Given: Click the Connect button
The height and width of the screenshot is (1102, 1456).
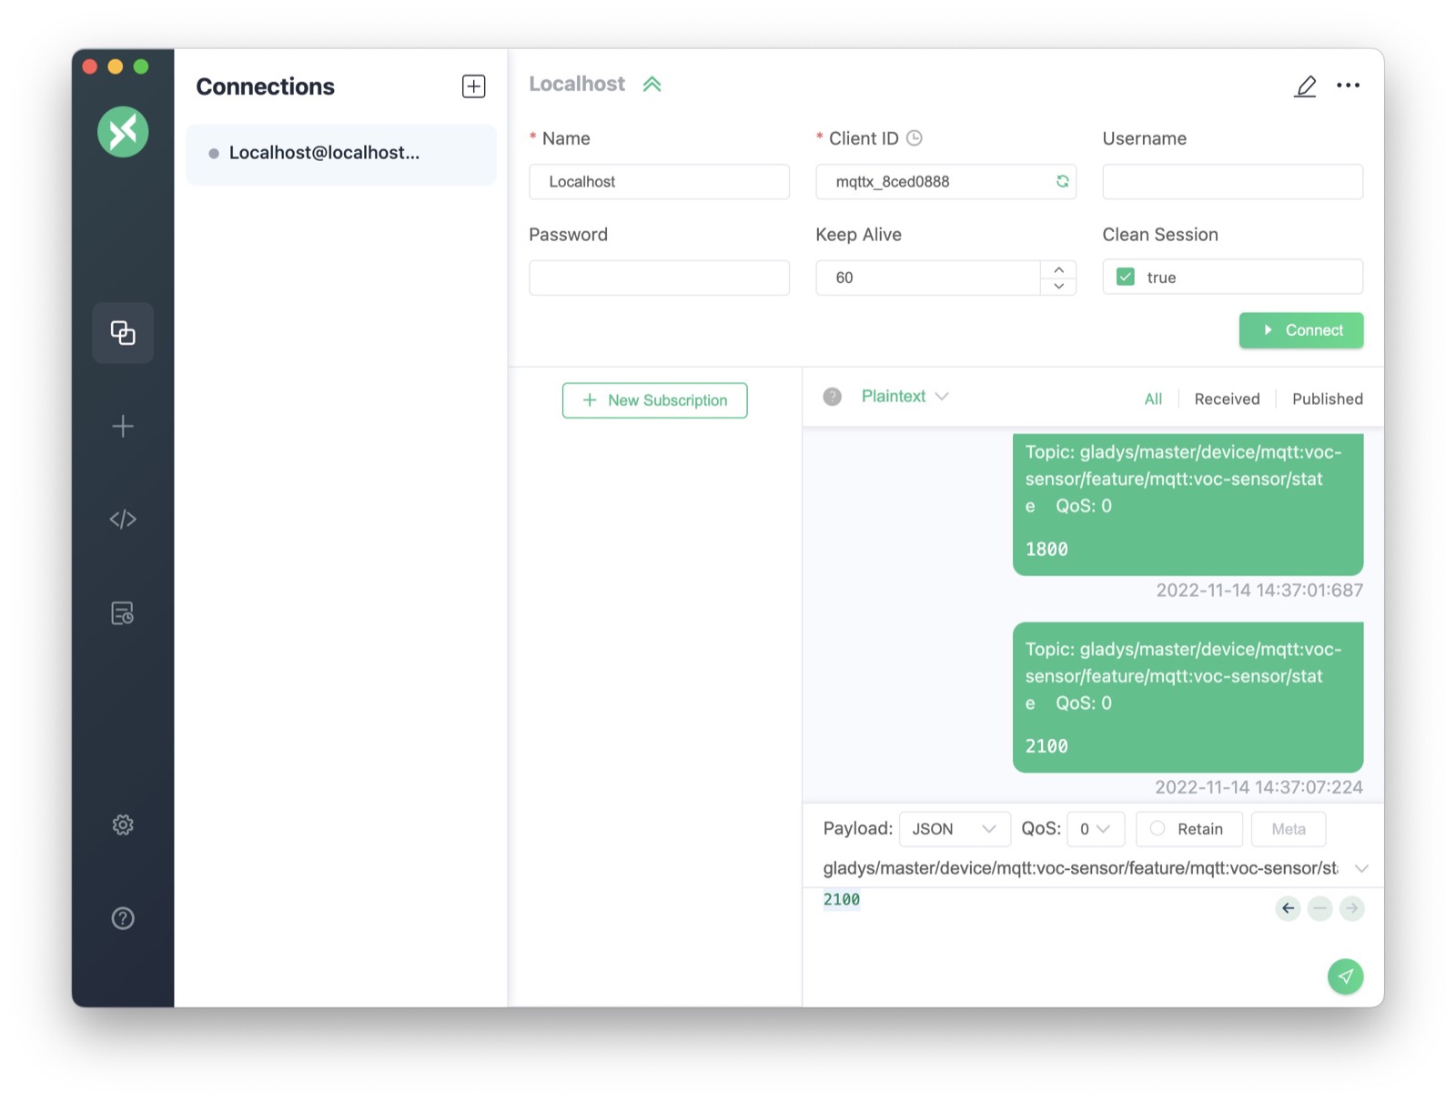Looking at the screenshot, I should [x=1301, y=330].
